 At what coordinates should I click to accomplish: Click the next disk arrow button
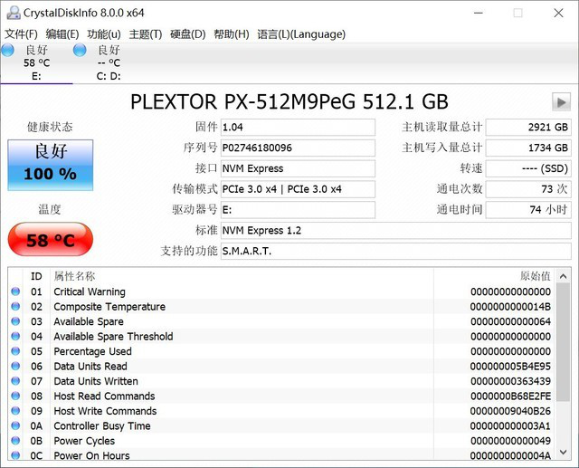(x=561, y=102)
